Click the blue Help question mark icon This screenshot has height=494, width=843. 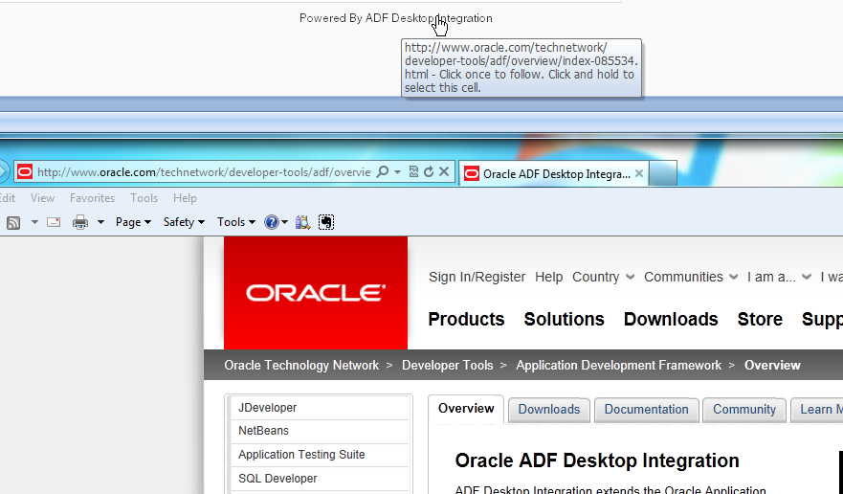[272, 222]
